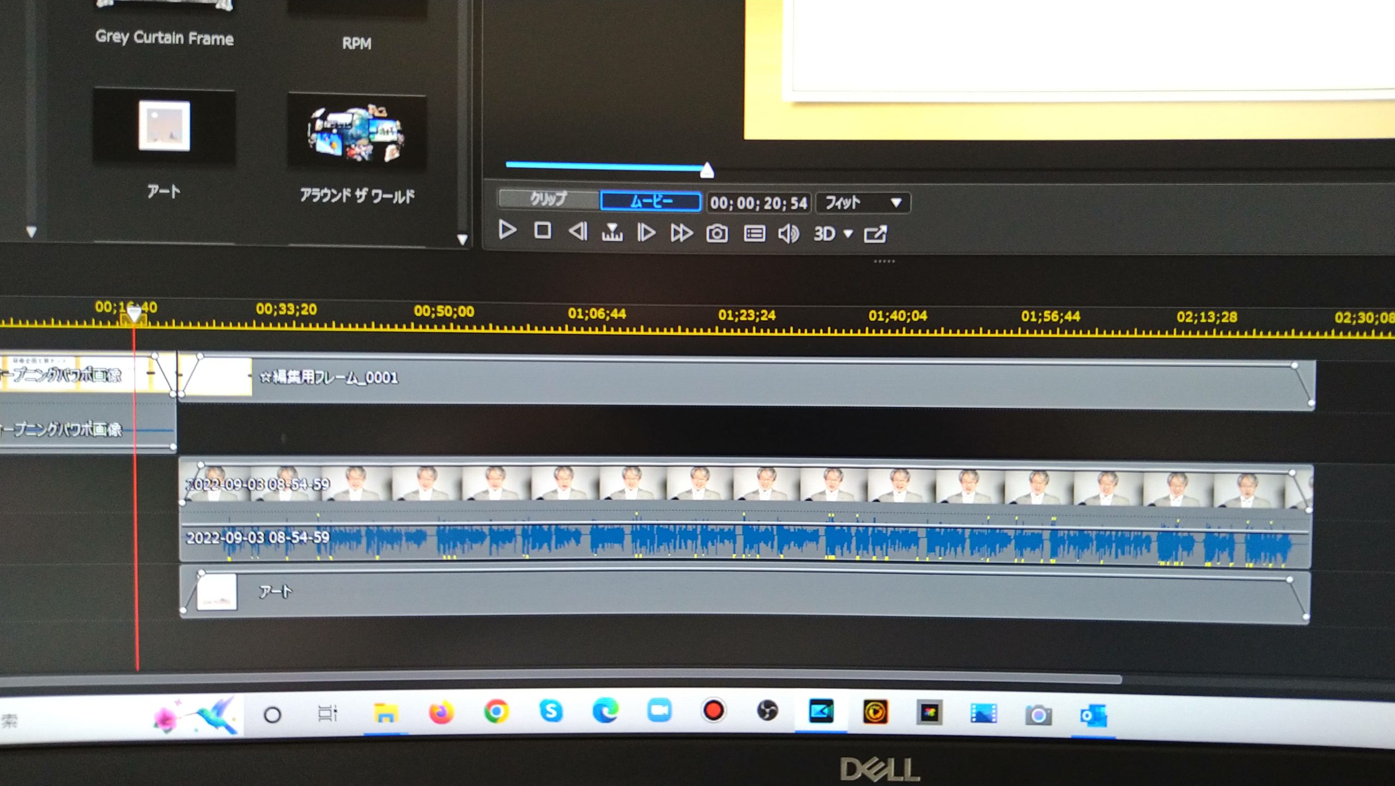
Task: Click the 00;33;20 ruler mark
Action: tap(286, 309)
